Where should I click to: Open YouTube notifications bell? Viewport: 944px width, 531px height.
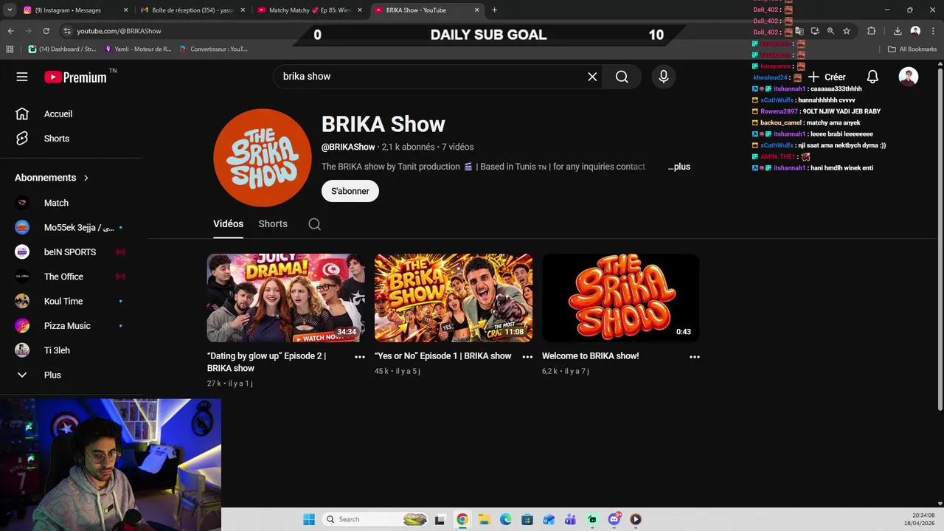872,77
